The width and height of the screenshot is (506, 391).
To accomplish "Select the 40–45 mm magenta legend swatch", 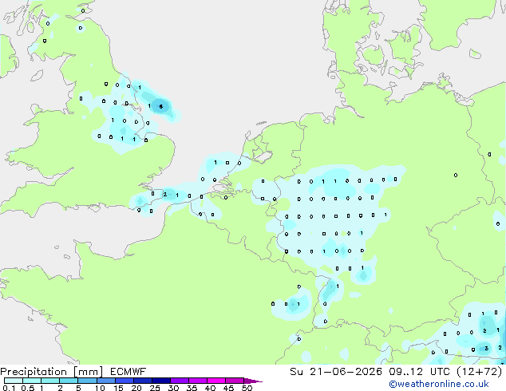I will [216, 381].
